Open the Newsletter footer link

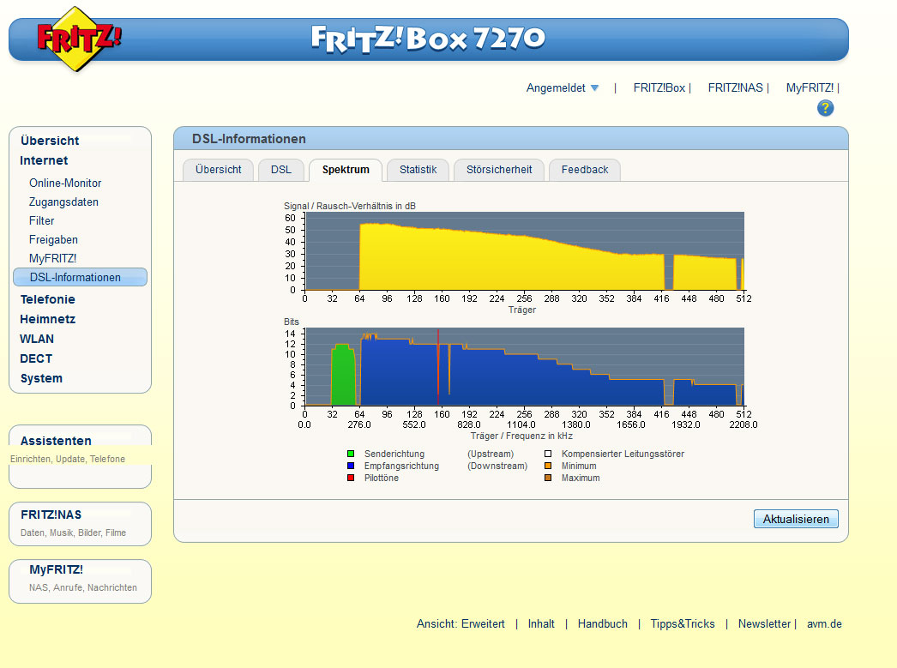(764, 624)
